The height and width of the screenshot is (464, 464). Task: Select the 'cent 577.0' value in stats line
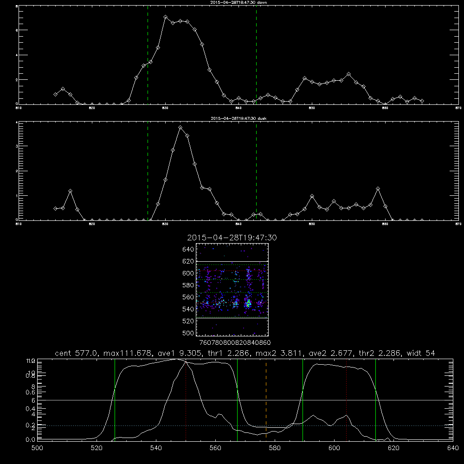tap(76, 353)
